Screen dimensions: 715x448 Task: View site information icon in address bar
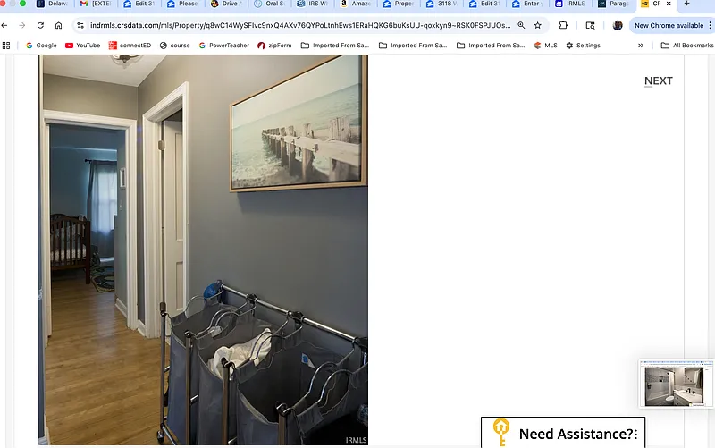tap(80, 26)
